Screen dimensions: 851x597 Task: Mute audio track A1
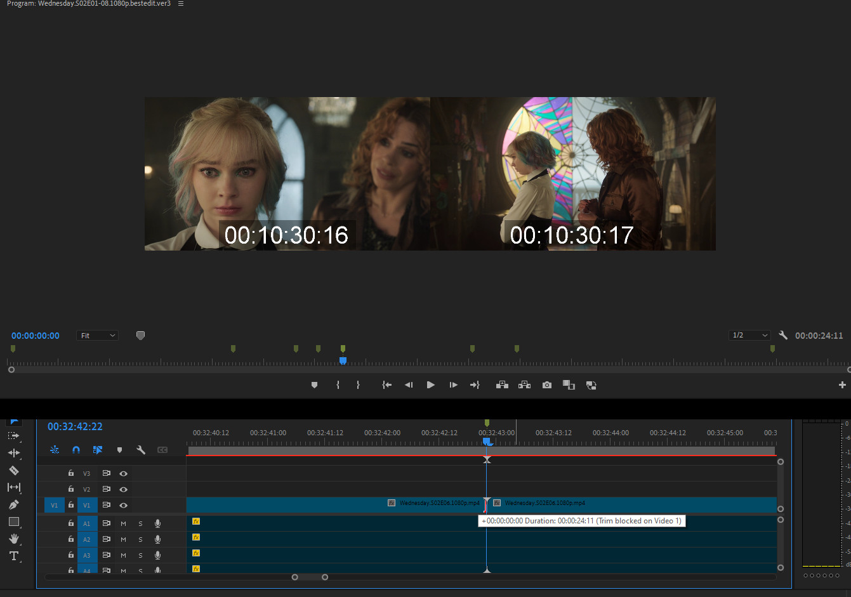[123, 523]
